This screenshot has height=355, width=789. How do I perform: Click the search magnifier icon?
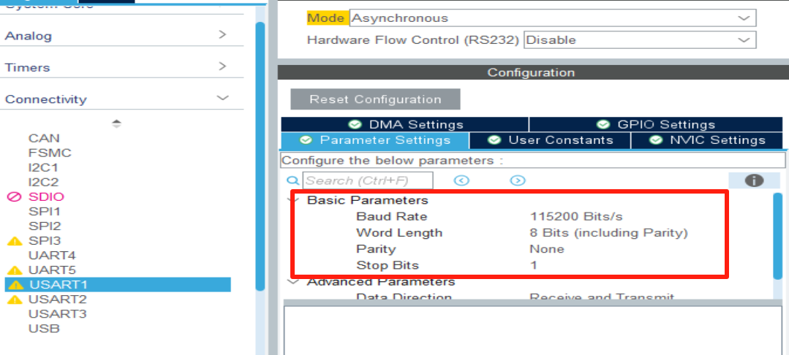coord(292,180)
